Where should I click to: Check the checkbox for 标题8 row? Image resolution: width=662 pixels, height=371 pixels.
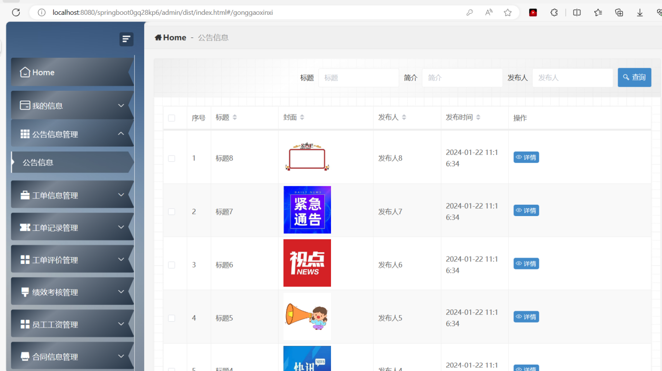pos(171,158)
